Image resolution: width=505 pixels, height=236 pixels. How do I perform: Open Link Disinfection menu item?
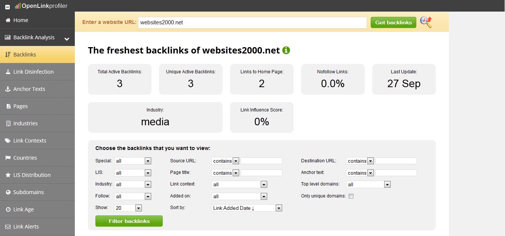coord(37,72)
